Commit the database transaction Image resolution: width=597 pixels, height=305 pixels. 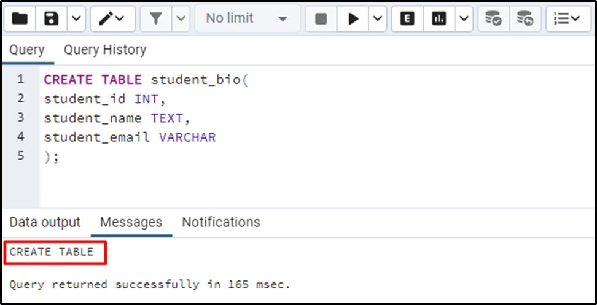493,18
